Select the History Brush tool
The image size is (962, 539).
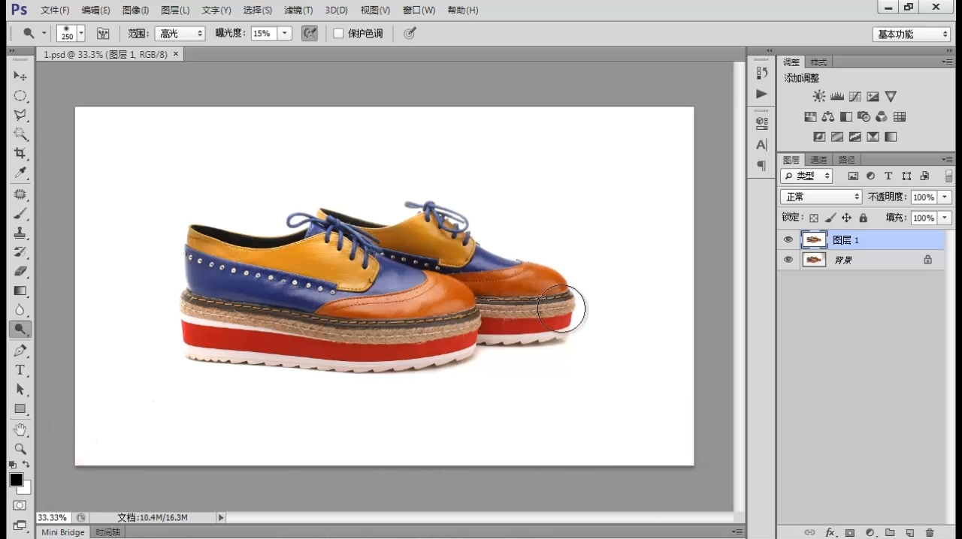click(20, 252)
